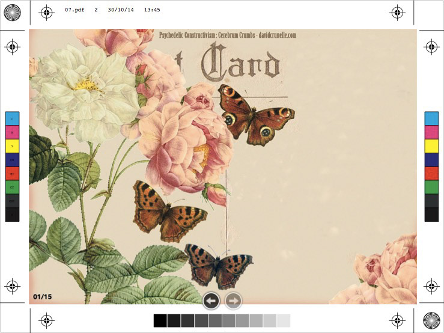Click the 01/15 page counter
Viewport: 444px width, 333px height.
(43, 296)
